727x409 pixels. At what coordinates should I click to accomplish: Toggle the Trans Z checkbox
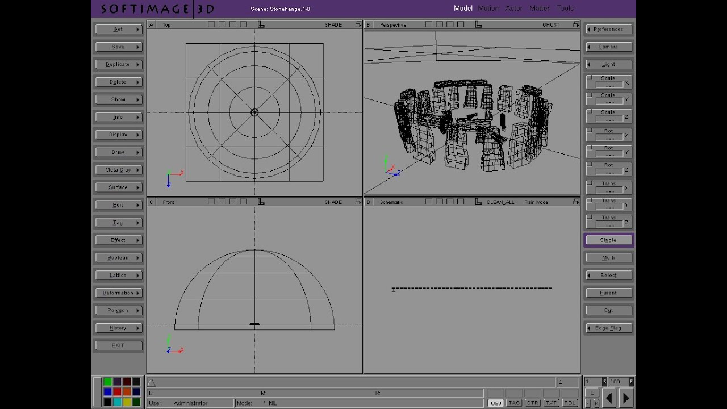[590, 218]
